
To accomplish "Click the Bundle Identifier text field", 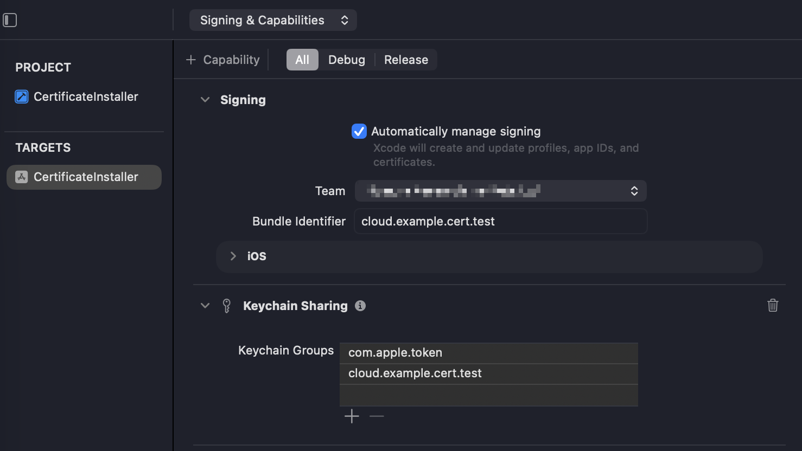I will (500, 221).
